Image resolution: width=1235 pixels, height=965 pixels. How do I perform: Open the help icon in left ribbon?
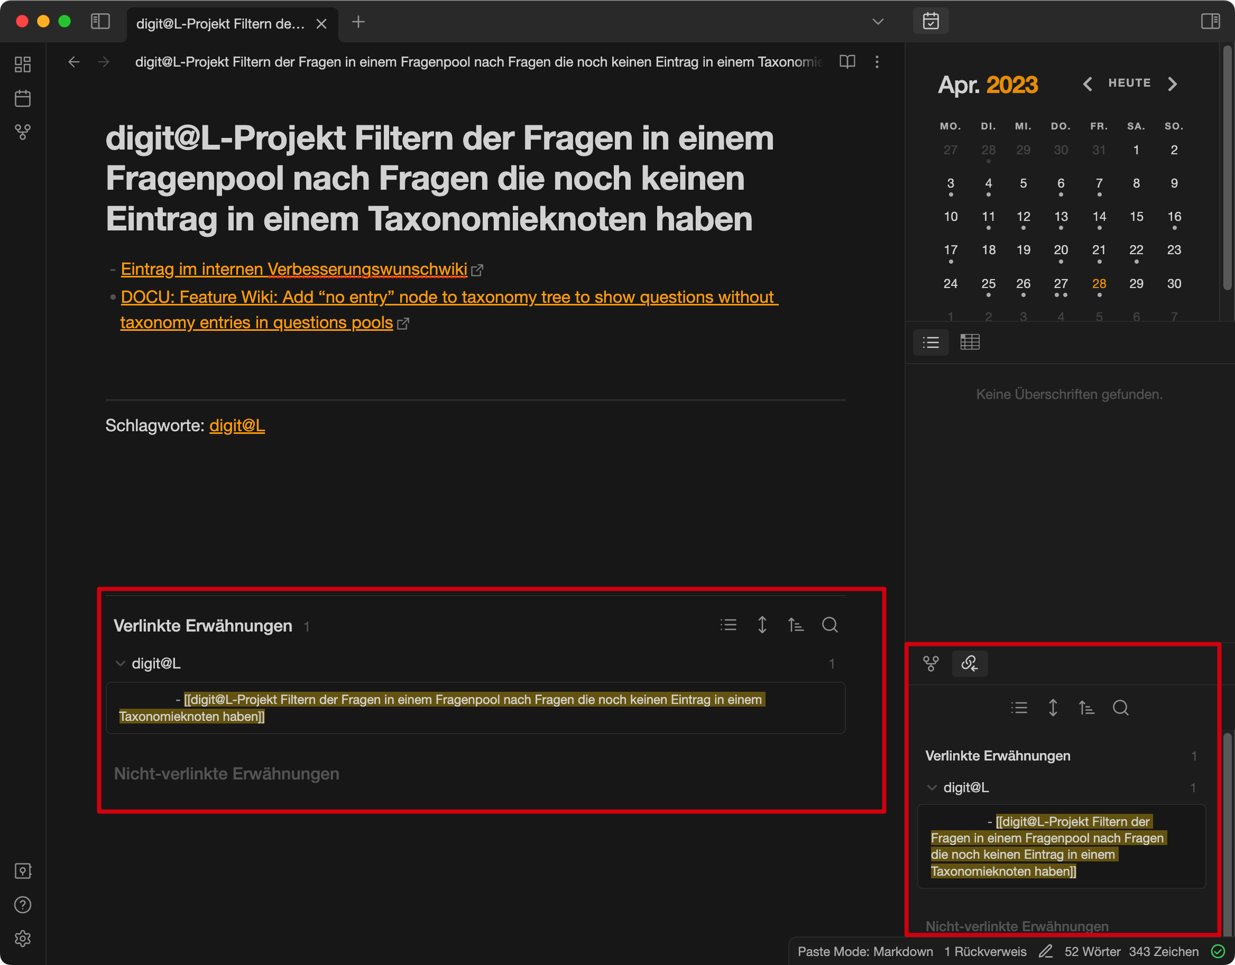pos(23,905)
